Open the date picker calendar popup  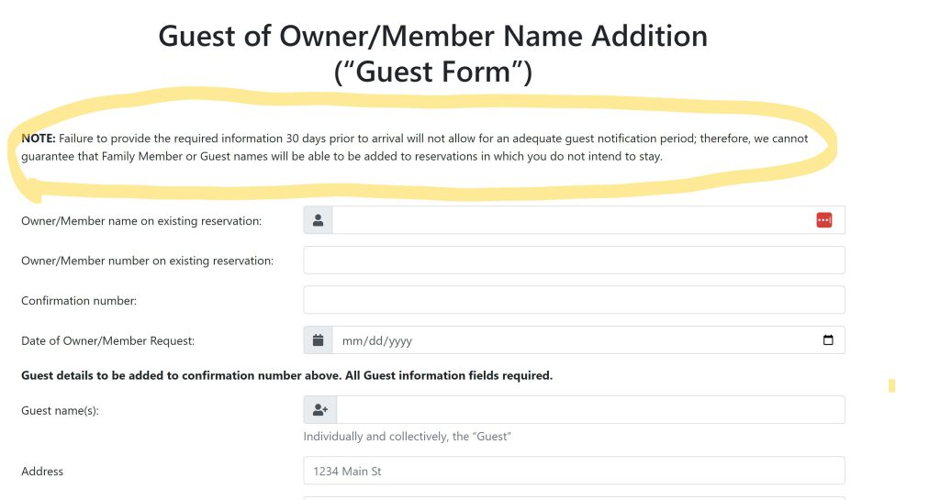828,340
